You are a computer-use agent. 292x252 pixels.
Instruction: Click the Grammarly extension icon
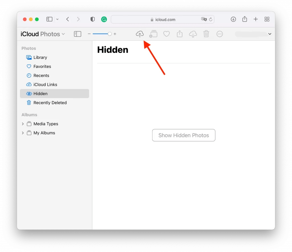pyautogui.click(x=104, y=19)
